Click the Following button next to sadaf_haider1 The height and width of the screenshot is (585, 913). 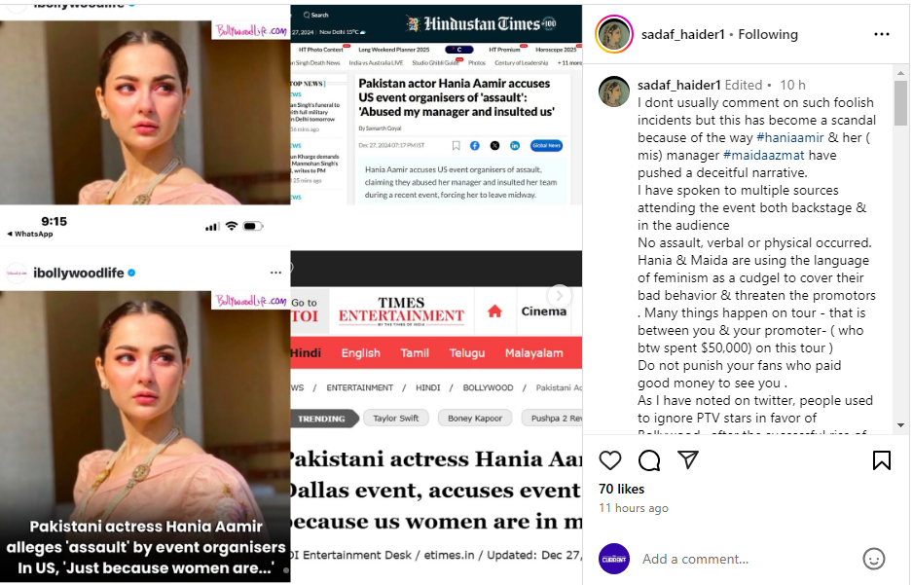tap(768, 34)
